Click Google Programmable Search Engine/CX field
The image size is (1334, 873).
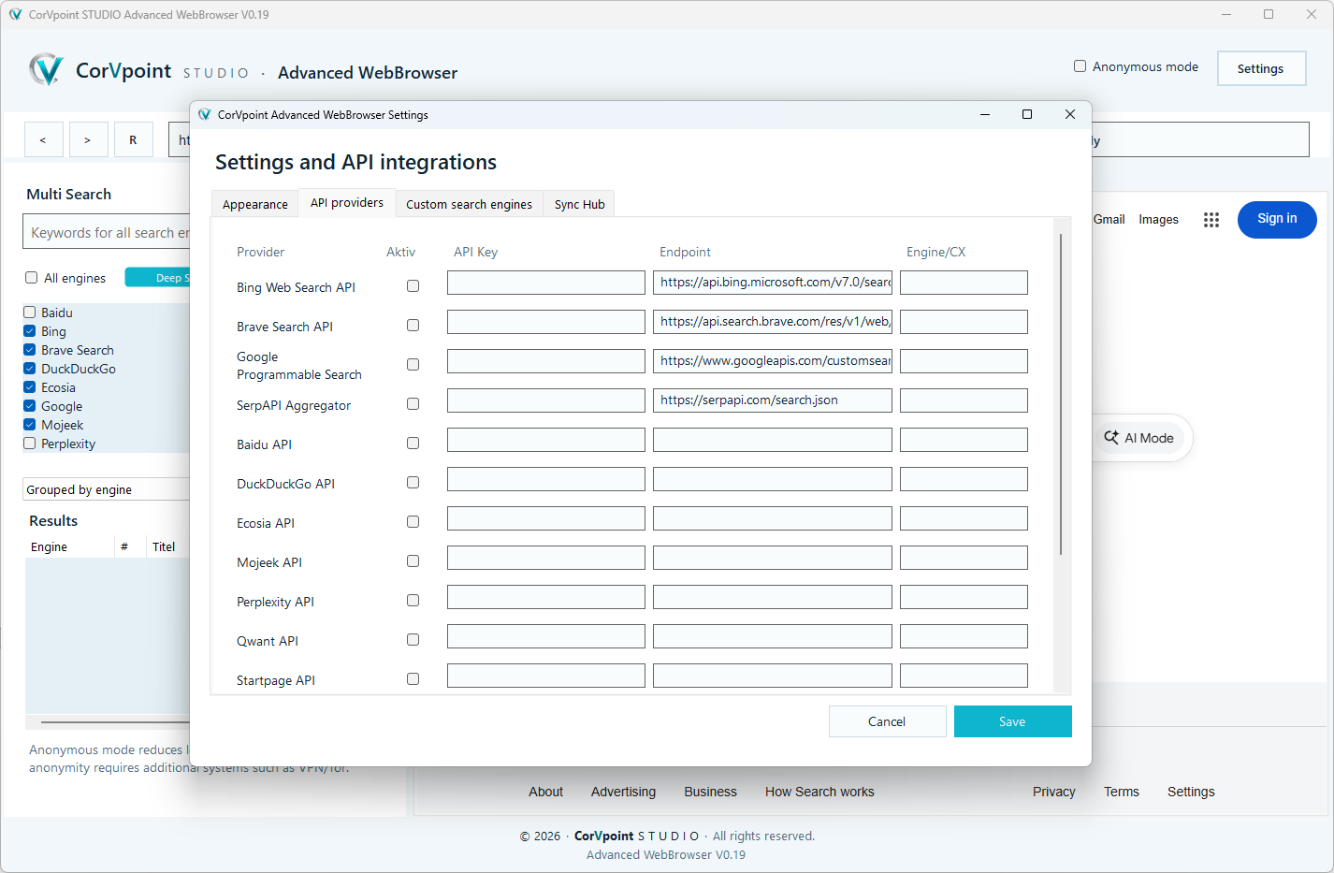click(x=964, y=361)
